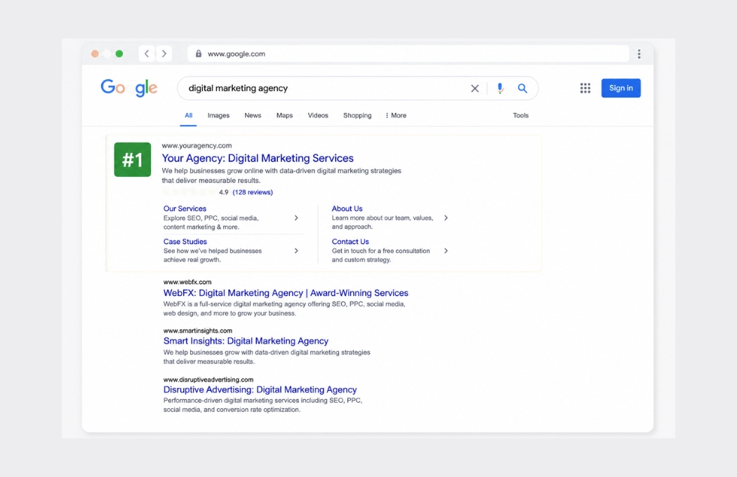Clear the search query with the X icon
This screenshot has height=477, width=737.
(474, 88)
